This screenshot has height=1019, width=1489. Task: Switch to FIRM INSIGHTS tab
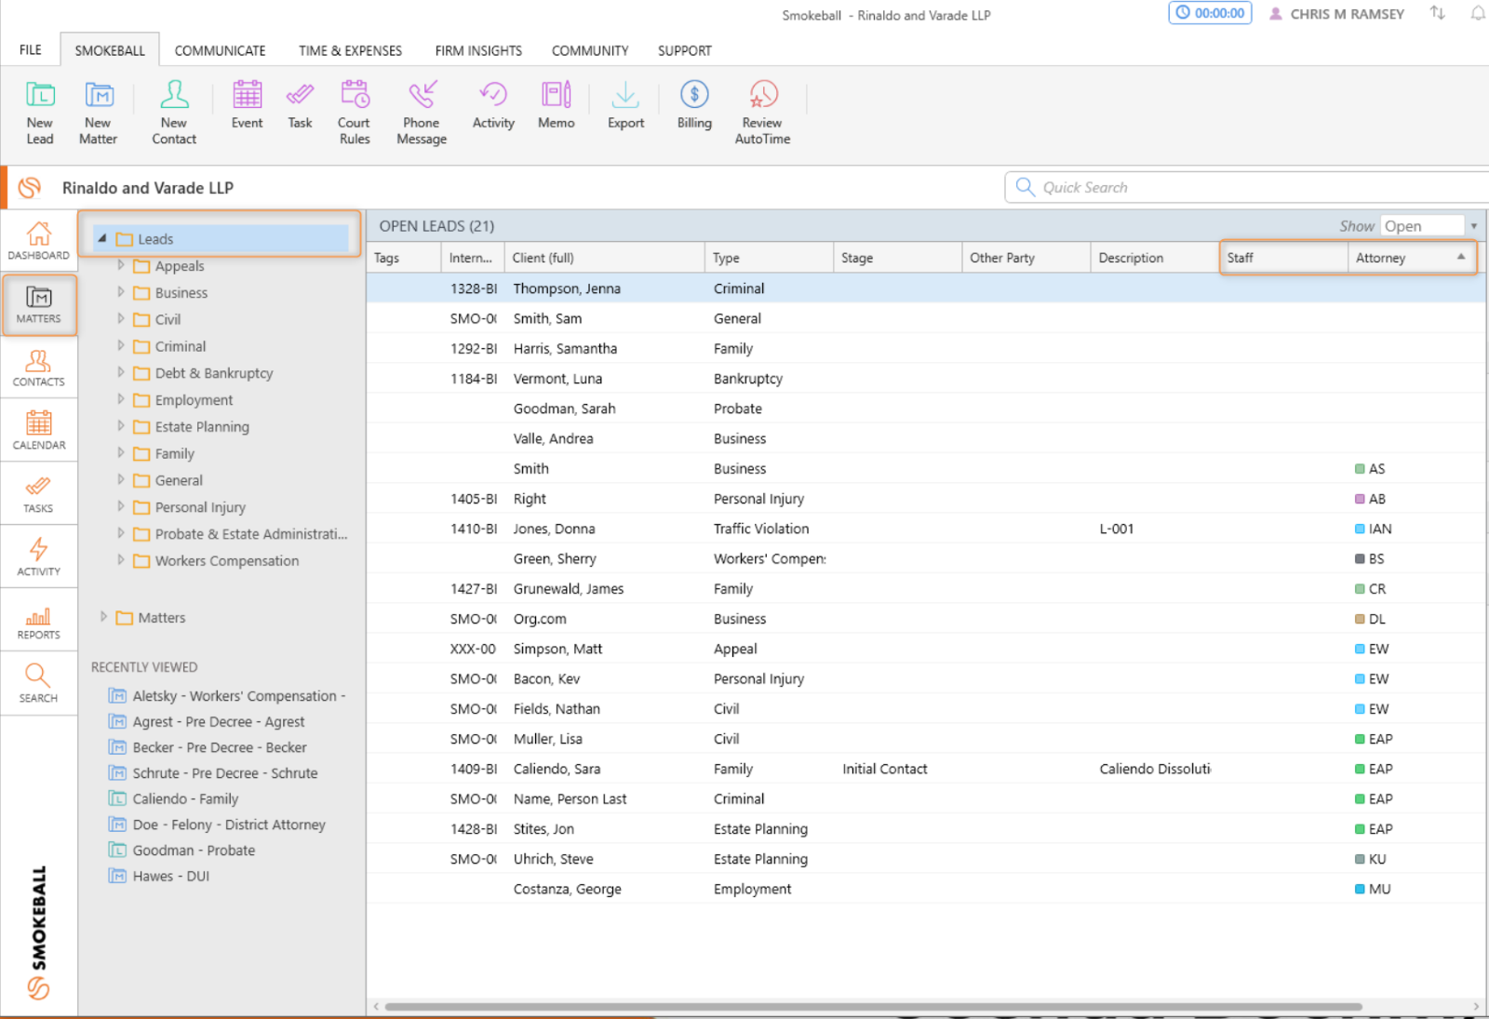pyautogui.click(x=478, y=50)
